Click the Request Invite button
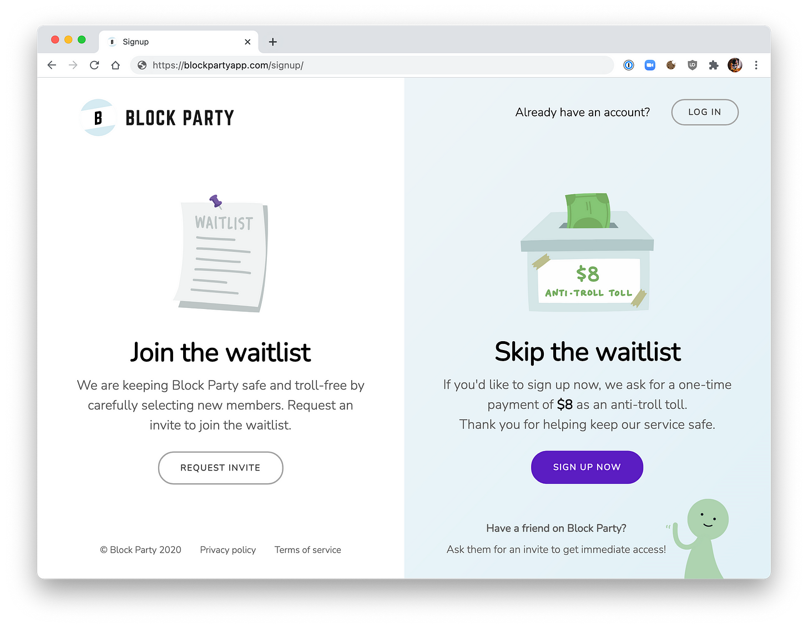This screenshot has height=628, width=808. coord(220,468)
